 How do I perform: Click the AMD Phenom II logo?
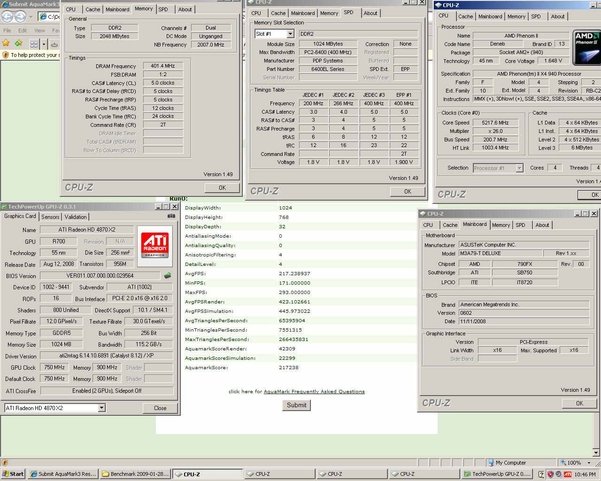click(x=587, y=48)
